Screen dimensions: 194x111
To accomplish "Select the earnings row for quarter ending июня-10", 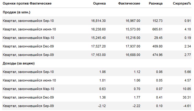I will click(x=97, y=80).
